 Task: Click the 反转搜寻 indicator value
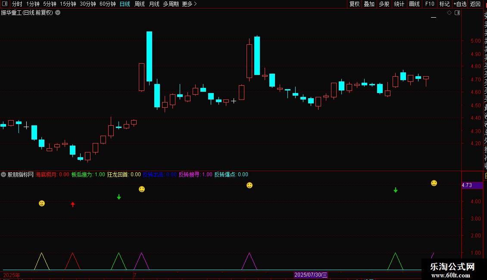tap(195, 174)
